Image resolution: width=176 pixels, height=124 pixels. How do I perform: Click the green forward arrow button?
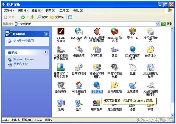coord(23,17)
